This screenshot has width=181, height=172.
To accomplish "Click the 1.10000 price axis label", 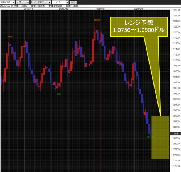I will click(x=176, y=88).
